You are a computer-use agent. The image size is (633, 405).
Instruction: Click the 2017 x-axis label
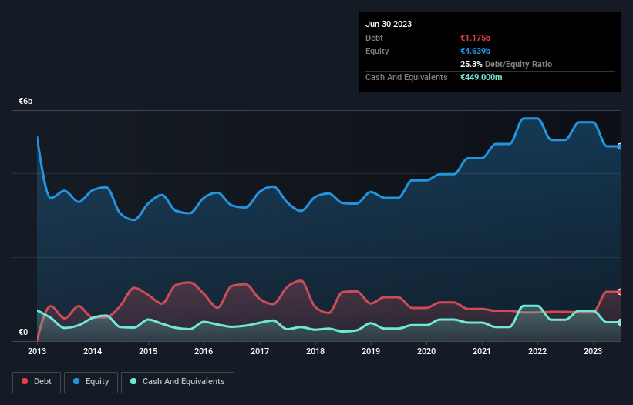click(x=260, y=351)
